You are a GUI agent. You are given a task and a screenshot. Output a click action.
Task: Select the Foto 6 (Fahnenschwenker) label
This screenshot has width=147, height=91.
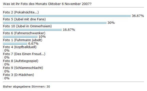click(x=24, y=33)
